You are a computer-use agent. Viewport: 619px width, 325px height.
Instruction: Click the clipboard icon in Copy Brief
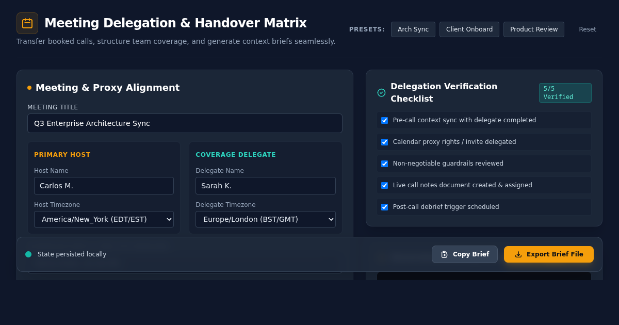[x=445, y=254]
